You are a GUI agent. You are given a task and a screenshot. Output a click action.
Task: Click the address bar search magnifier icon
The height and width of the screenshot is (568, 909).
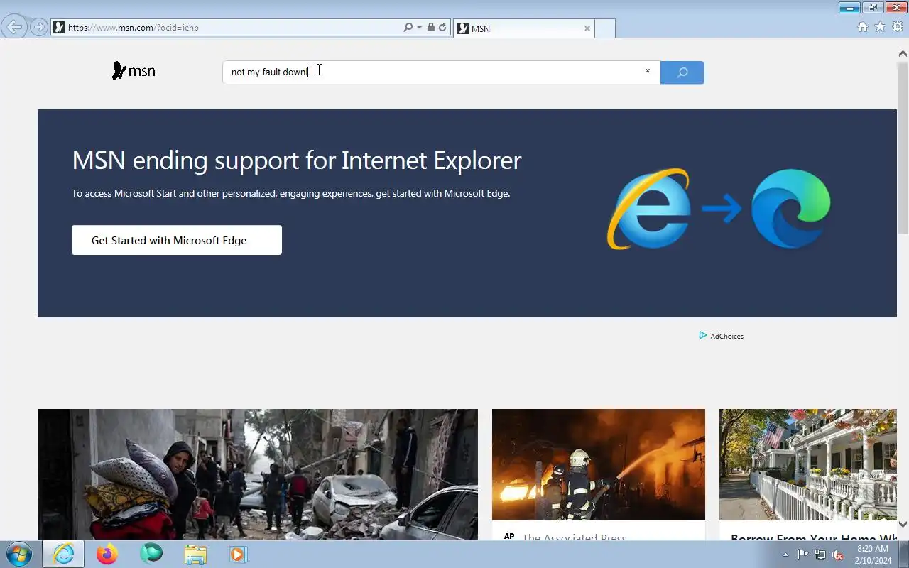tap(408, 27)
